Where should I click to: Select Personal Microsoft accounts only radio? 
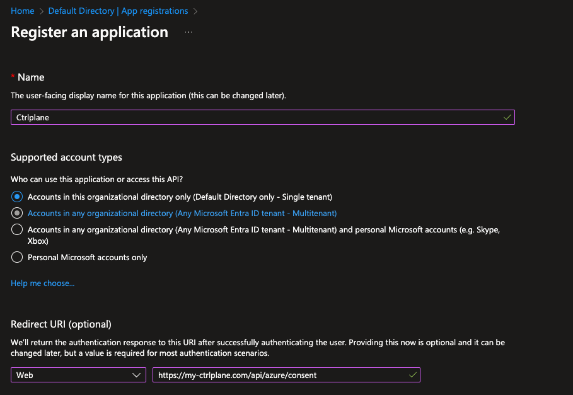pos(17,258)
